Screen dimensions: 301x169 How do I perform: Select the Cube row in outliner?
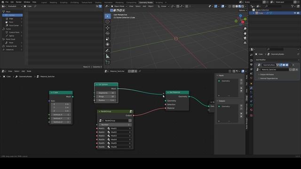(x=275, y=13)
